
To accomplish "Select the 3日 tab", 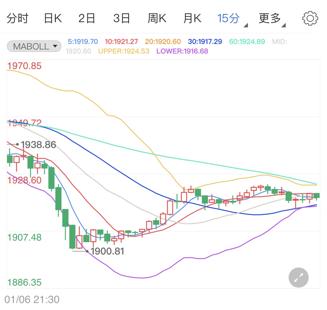I will (121, 18).
